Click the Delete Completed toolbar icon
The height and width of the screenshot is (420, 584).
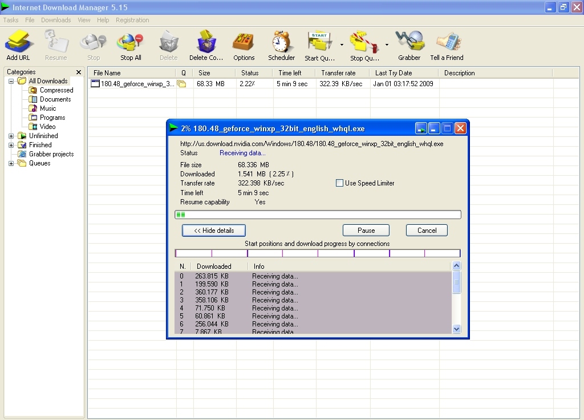[206, 42]
